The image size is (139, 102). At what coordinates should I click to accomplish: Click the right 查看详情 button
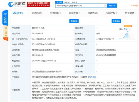pyautogui.click(x=116, y=21)
